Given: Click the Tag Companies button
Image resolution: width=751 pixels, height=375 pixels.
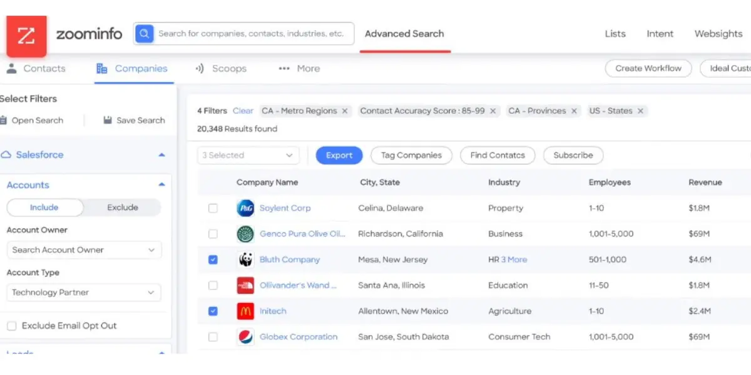Looking at the screenshot, I should 411,156.
